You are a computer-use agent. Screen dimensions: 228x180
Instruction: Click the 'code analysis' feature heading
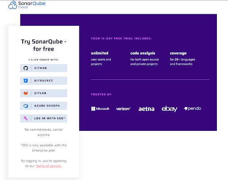[143, 53]
